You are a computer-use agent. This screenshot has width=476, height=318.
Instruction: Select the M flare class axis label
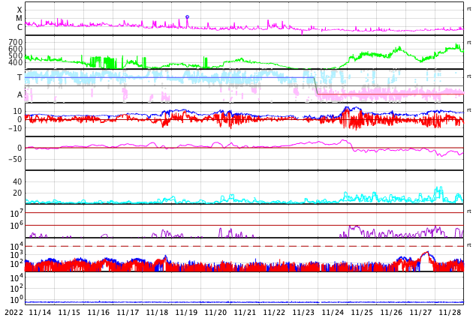point(19,19)
